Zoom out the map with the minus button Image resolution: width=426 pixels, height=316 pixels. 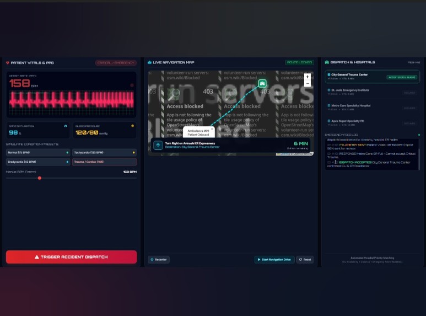[x=308, y=84]
